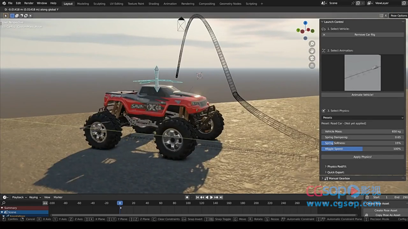408x229 pixels.
Task: Adjust the Wiggle Speed slider
Action: click(362, 149)
